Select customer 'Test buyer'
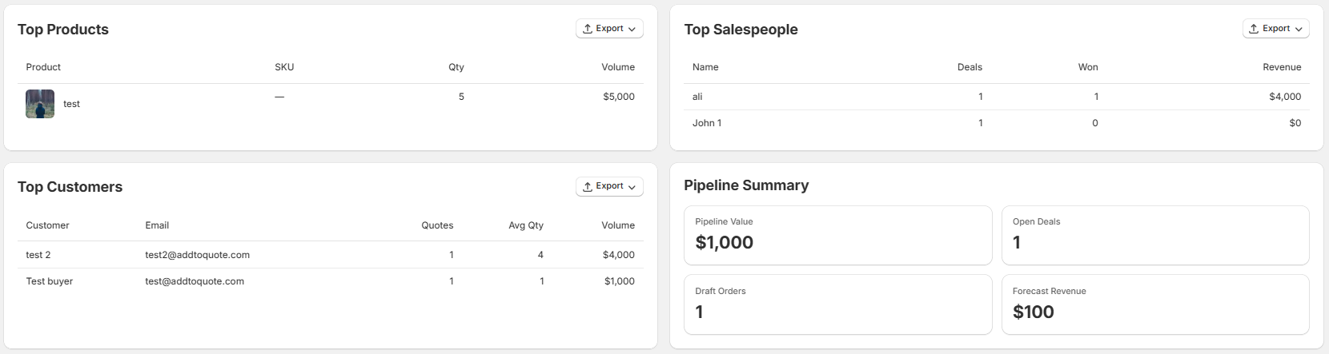This screenshot has width=1329, height=354. (50, 281)
